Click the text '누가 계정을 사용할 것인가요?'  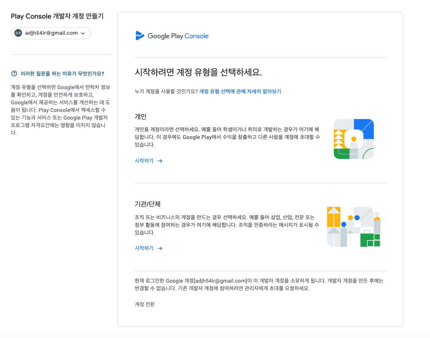coord(166,91)
